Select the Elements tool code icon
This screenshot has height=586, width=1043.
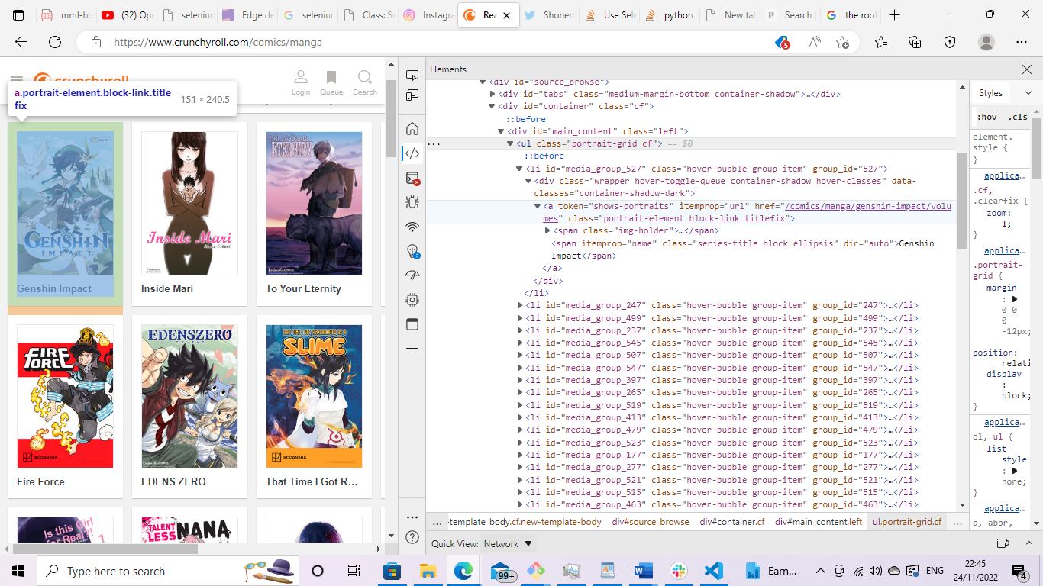click(x=412, y=153)
